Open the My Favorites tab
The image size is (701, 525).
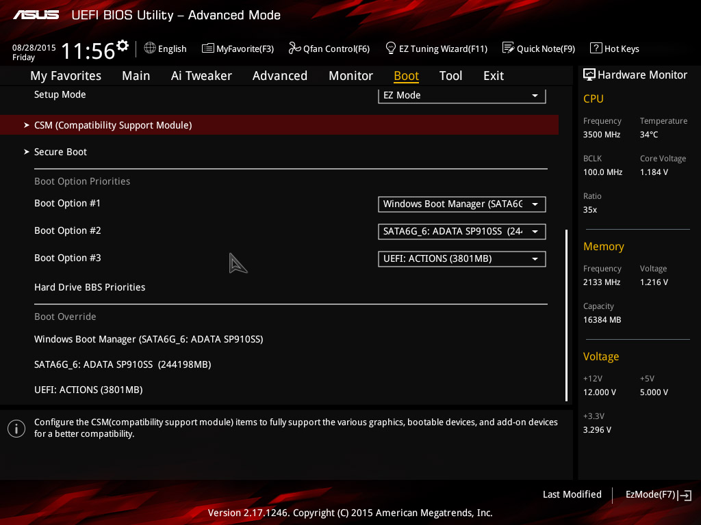point(66,76)
